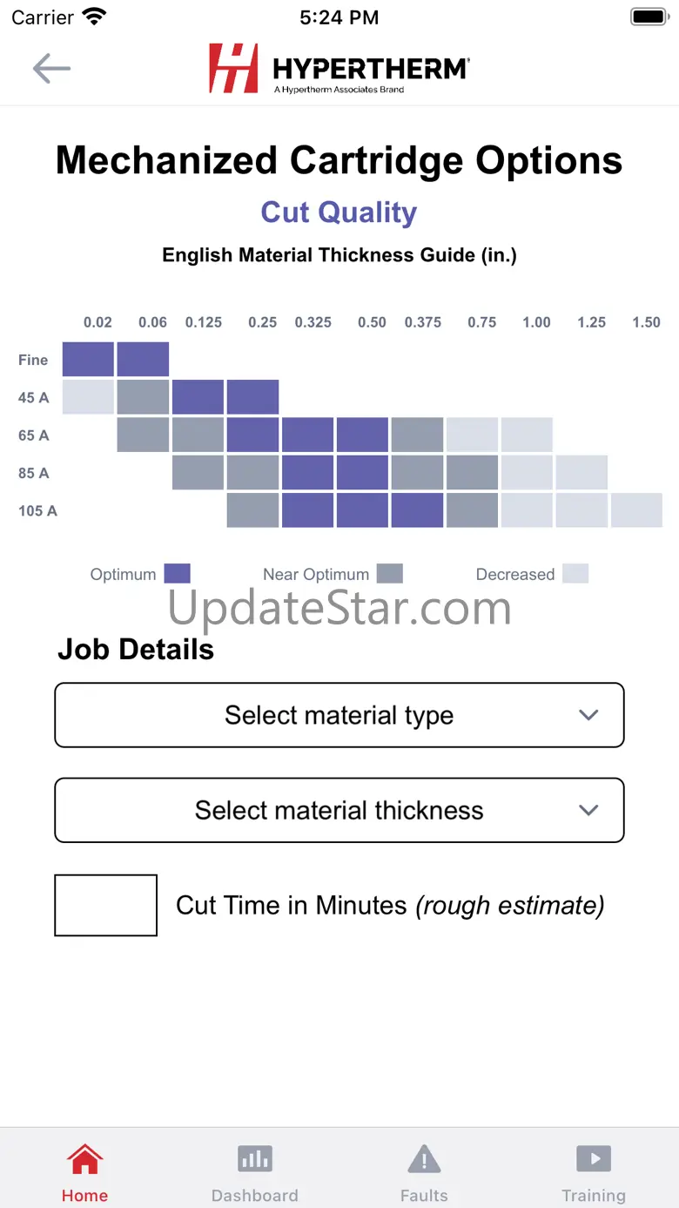
Task: Tap the Near Optimum legend swatch
Action: point(390,574)
